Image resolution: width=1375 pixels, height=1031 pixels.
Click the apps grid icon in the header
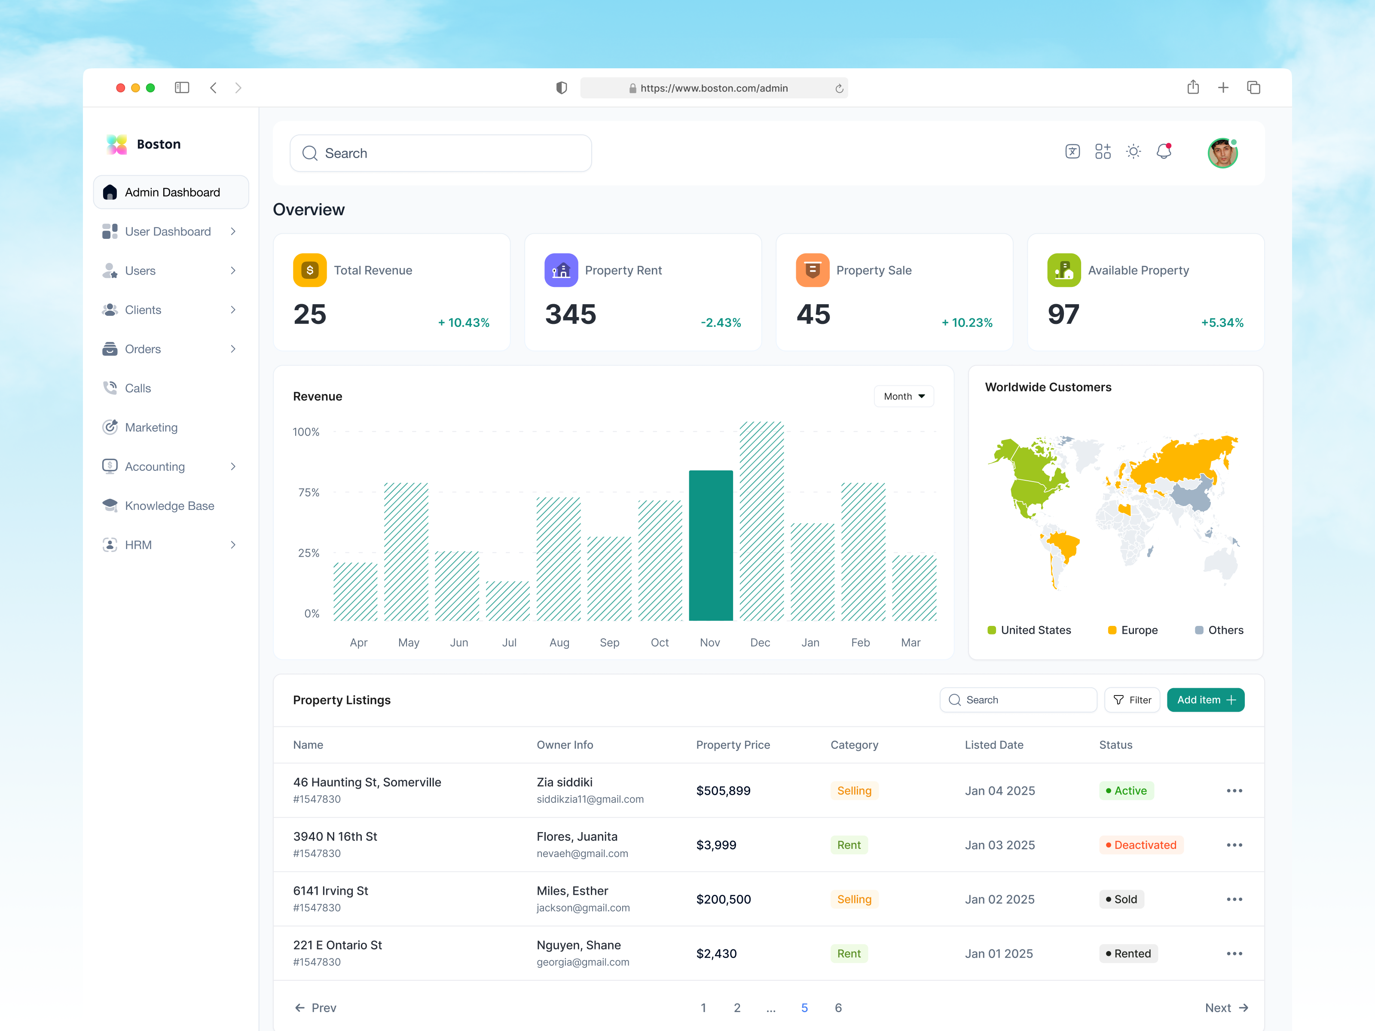(x=1103, y=152)
